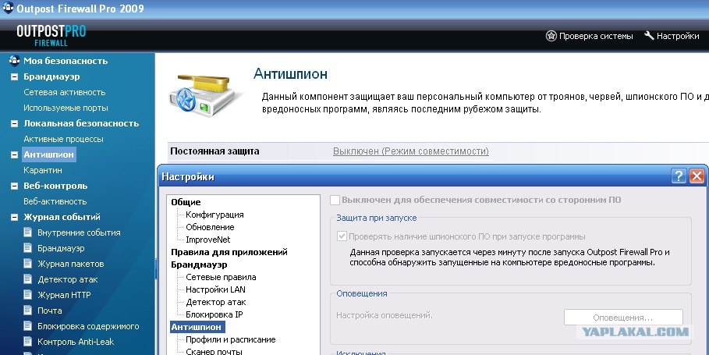Click the document icon beside Почта
This screenshot has width=709, height=355.
tap(28, 311)
